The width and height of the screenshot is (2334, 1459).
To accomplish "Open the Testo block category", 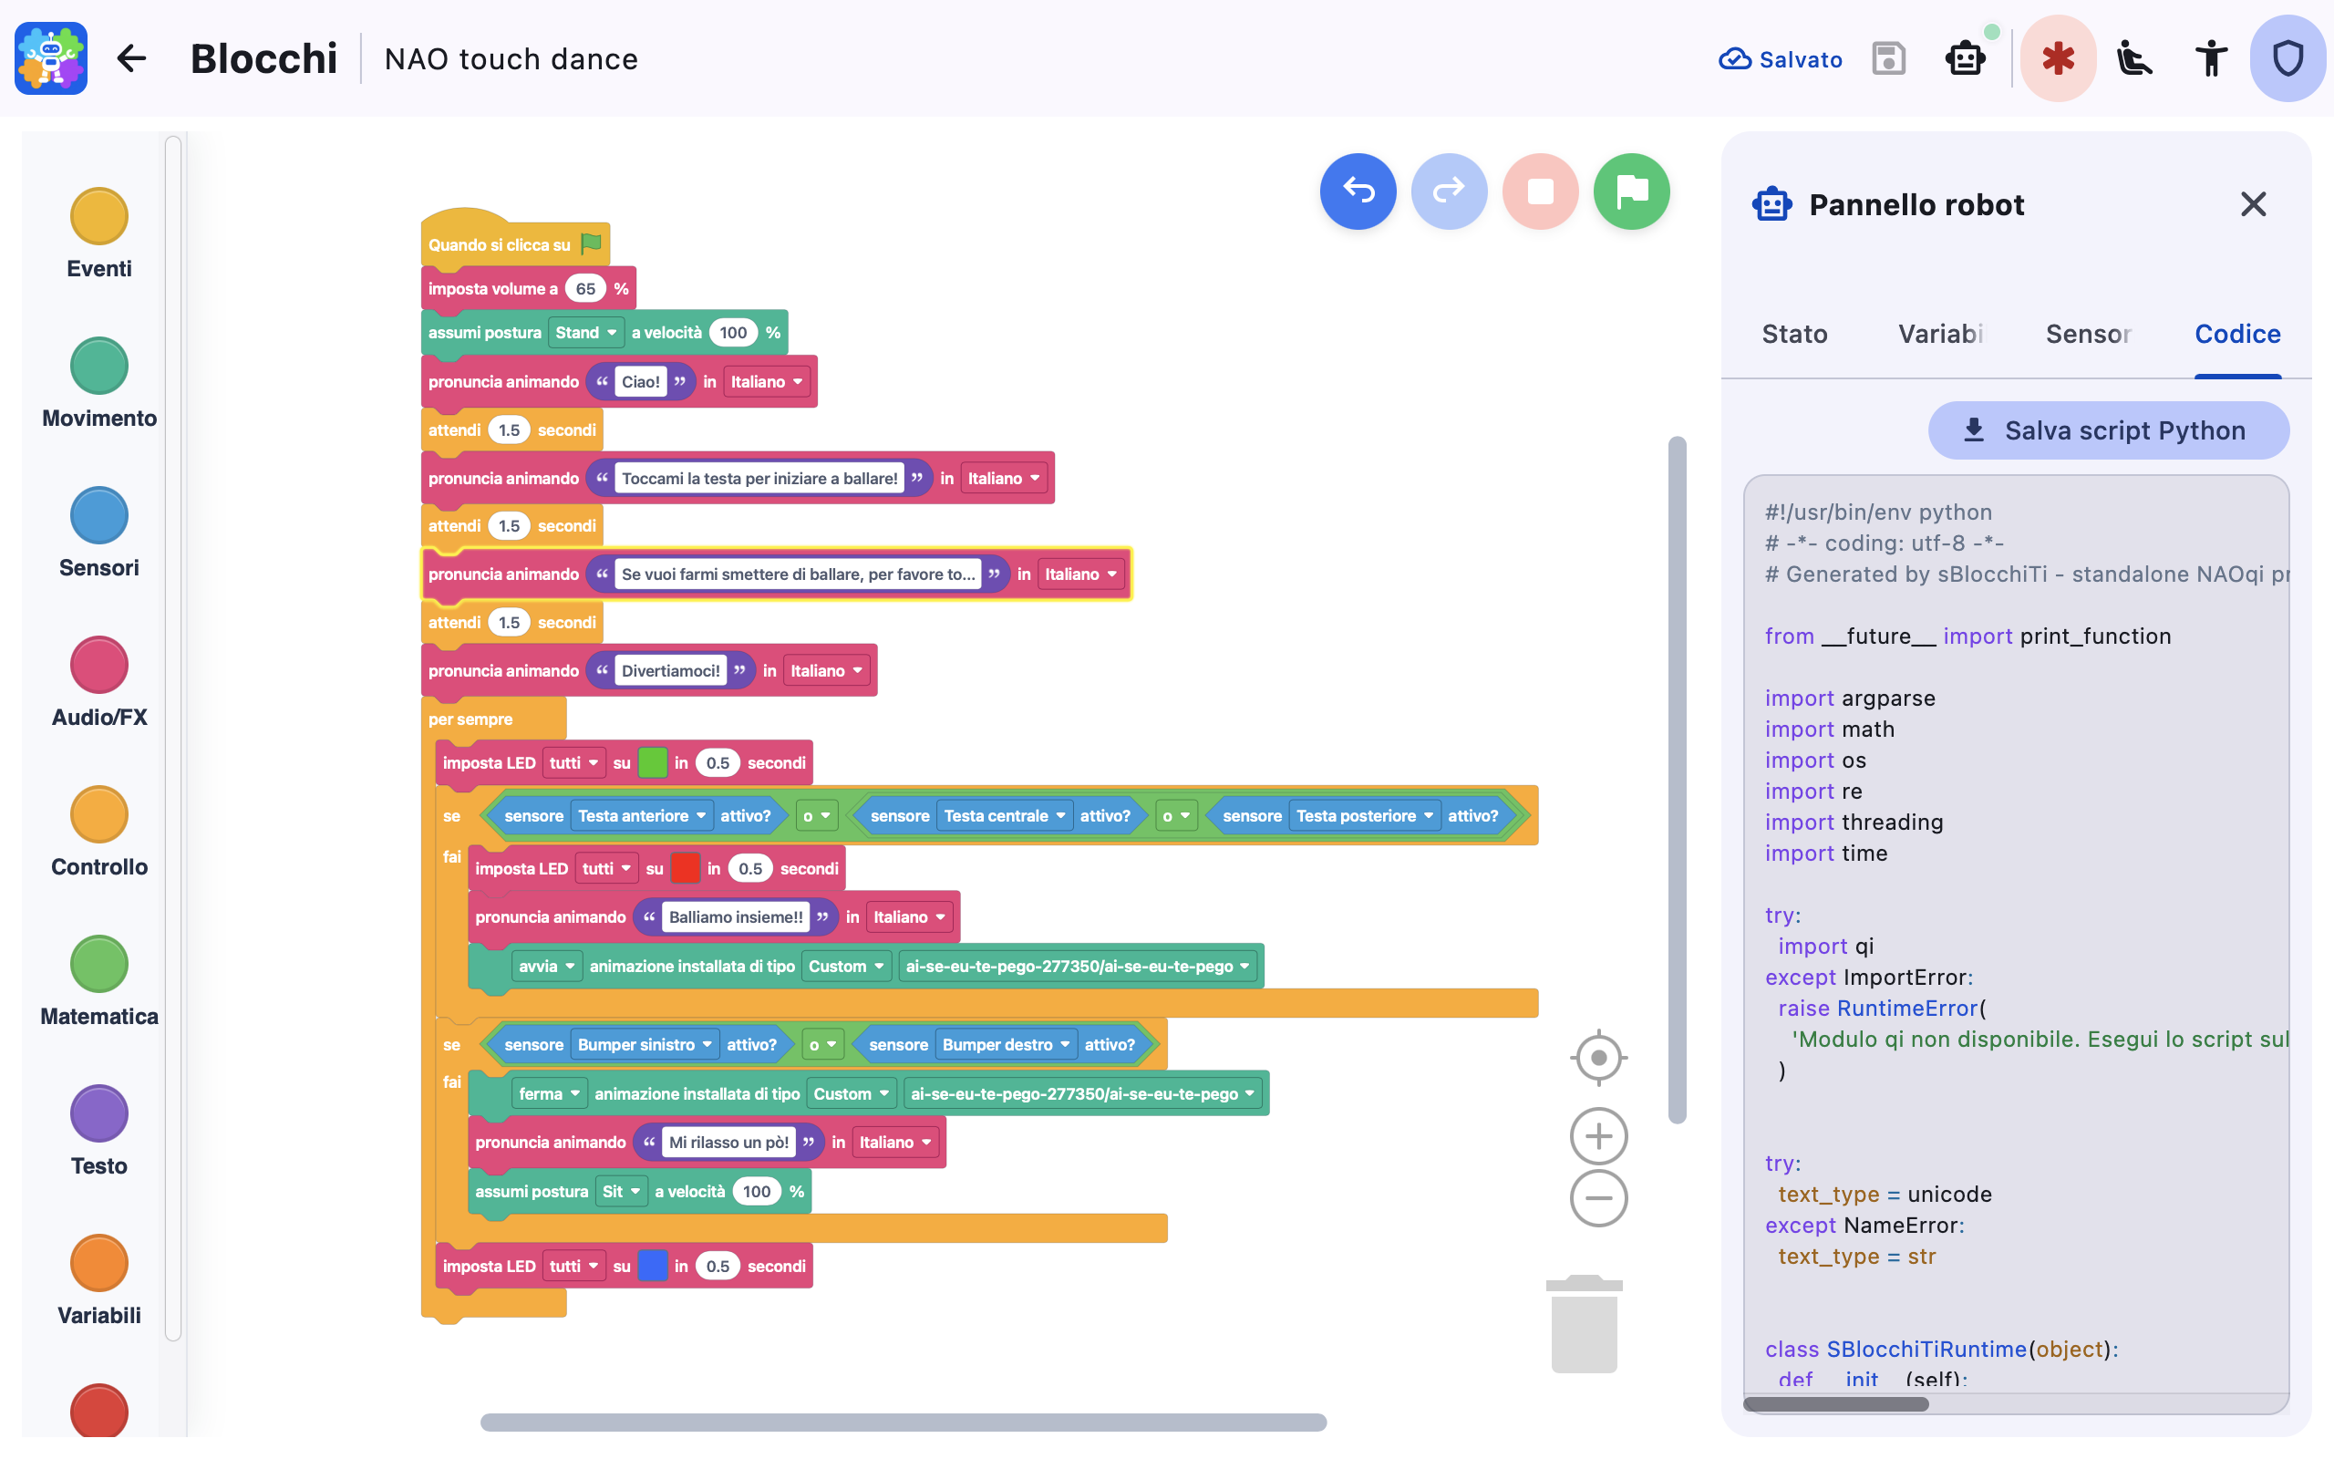I will [98, 1132].
